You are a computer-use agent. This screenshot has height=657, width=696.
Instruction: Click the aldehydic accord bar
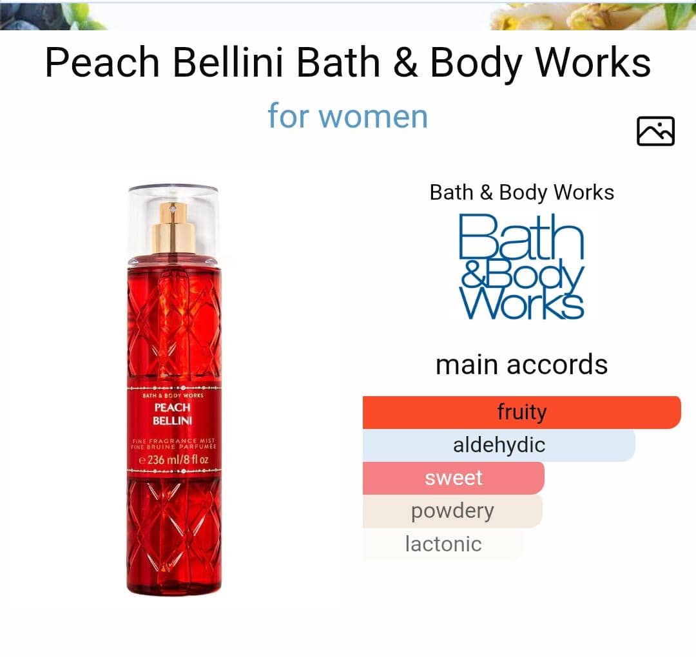499,445
